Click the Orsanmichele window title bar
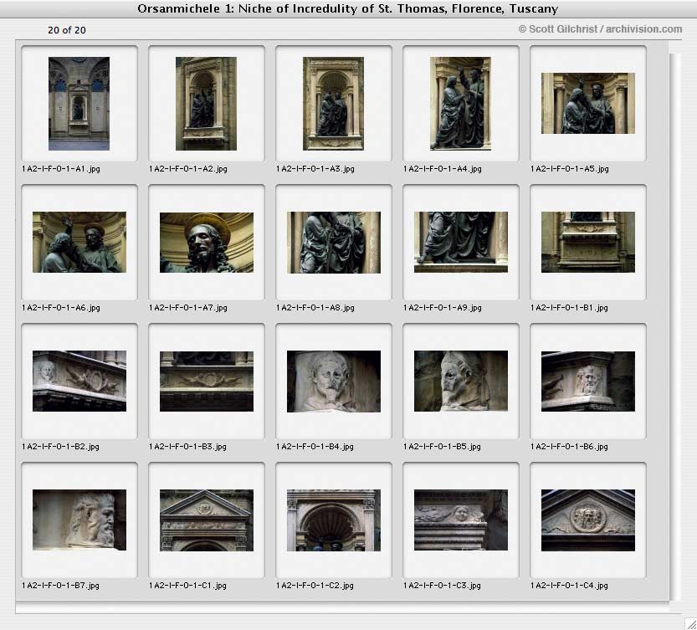 click(348, 9)
